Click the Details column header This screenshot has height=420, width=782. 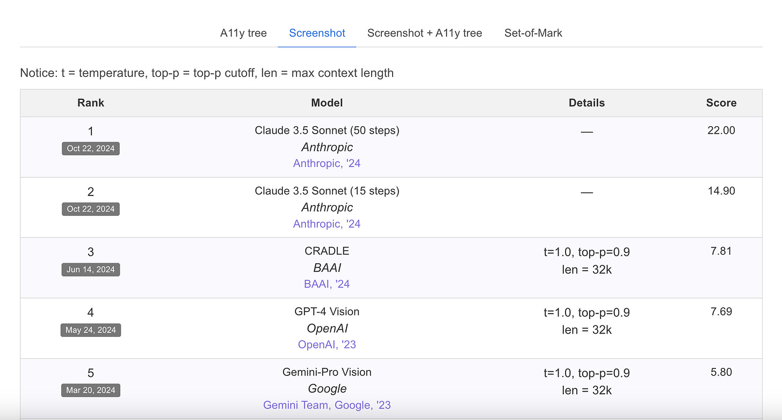(x=586, y=103)
